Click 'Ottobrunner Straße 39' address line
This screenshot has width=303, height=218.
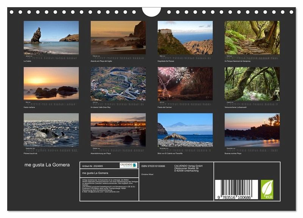(x=186, y=168)
